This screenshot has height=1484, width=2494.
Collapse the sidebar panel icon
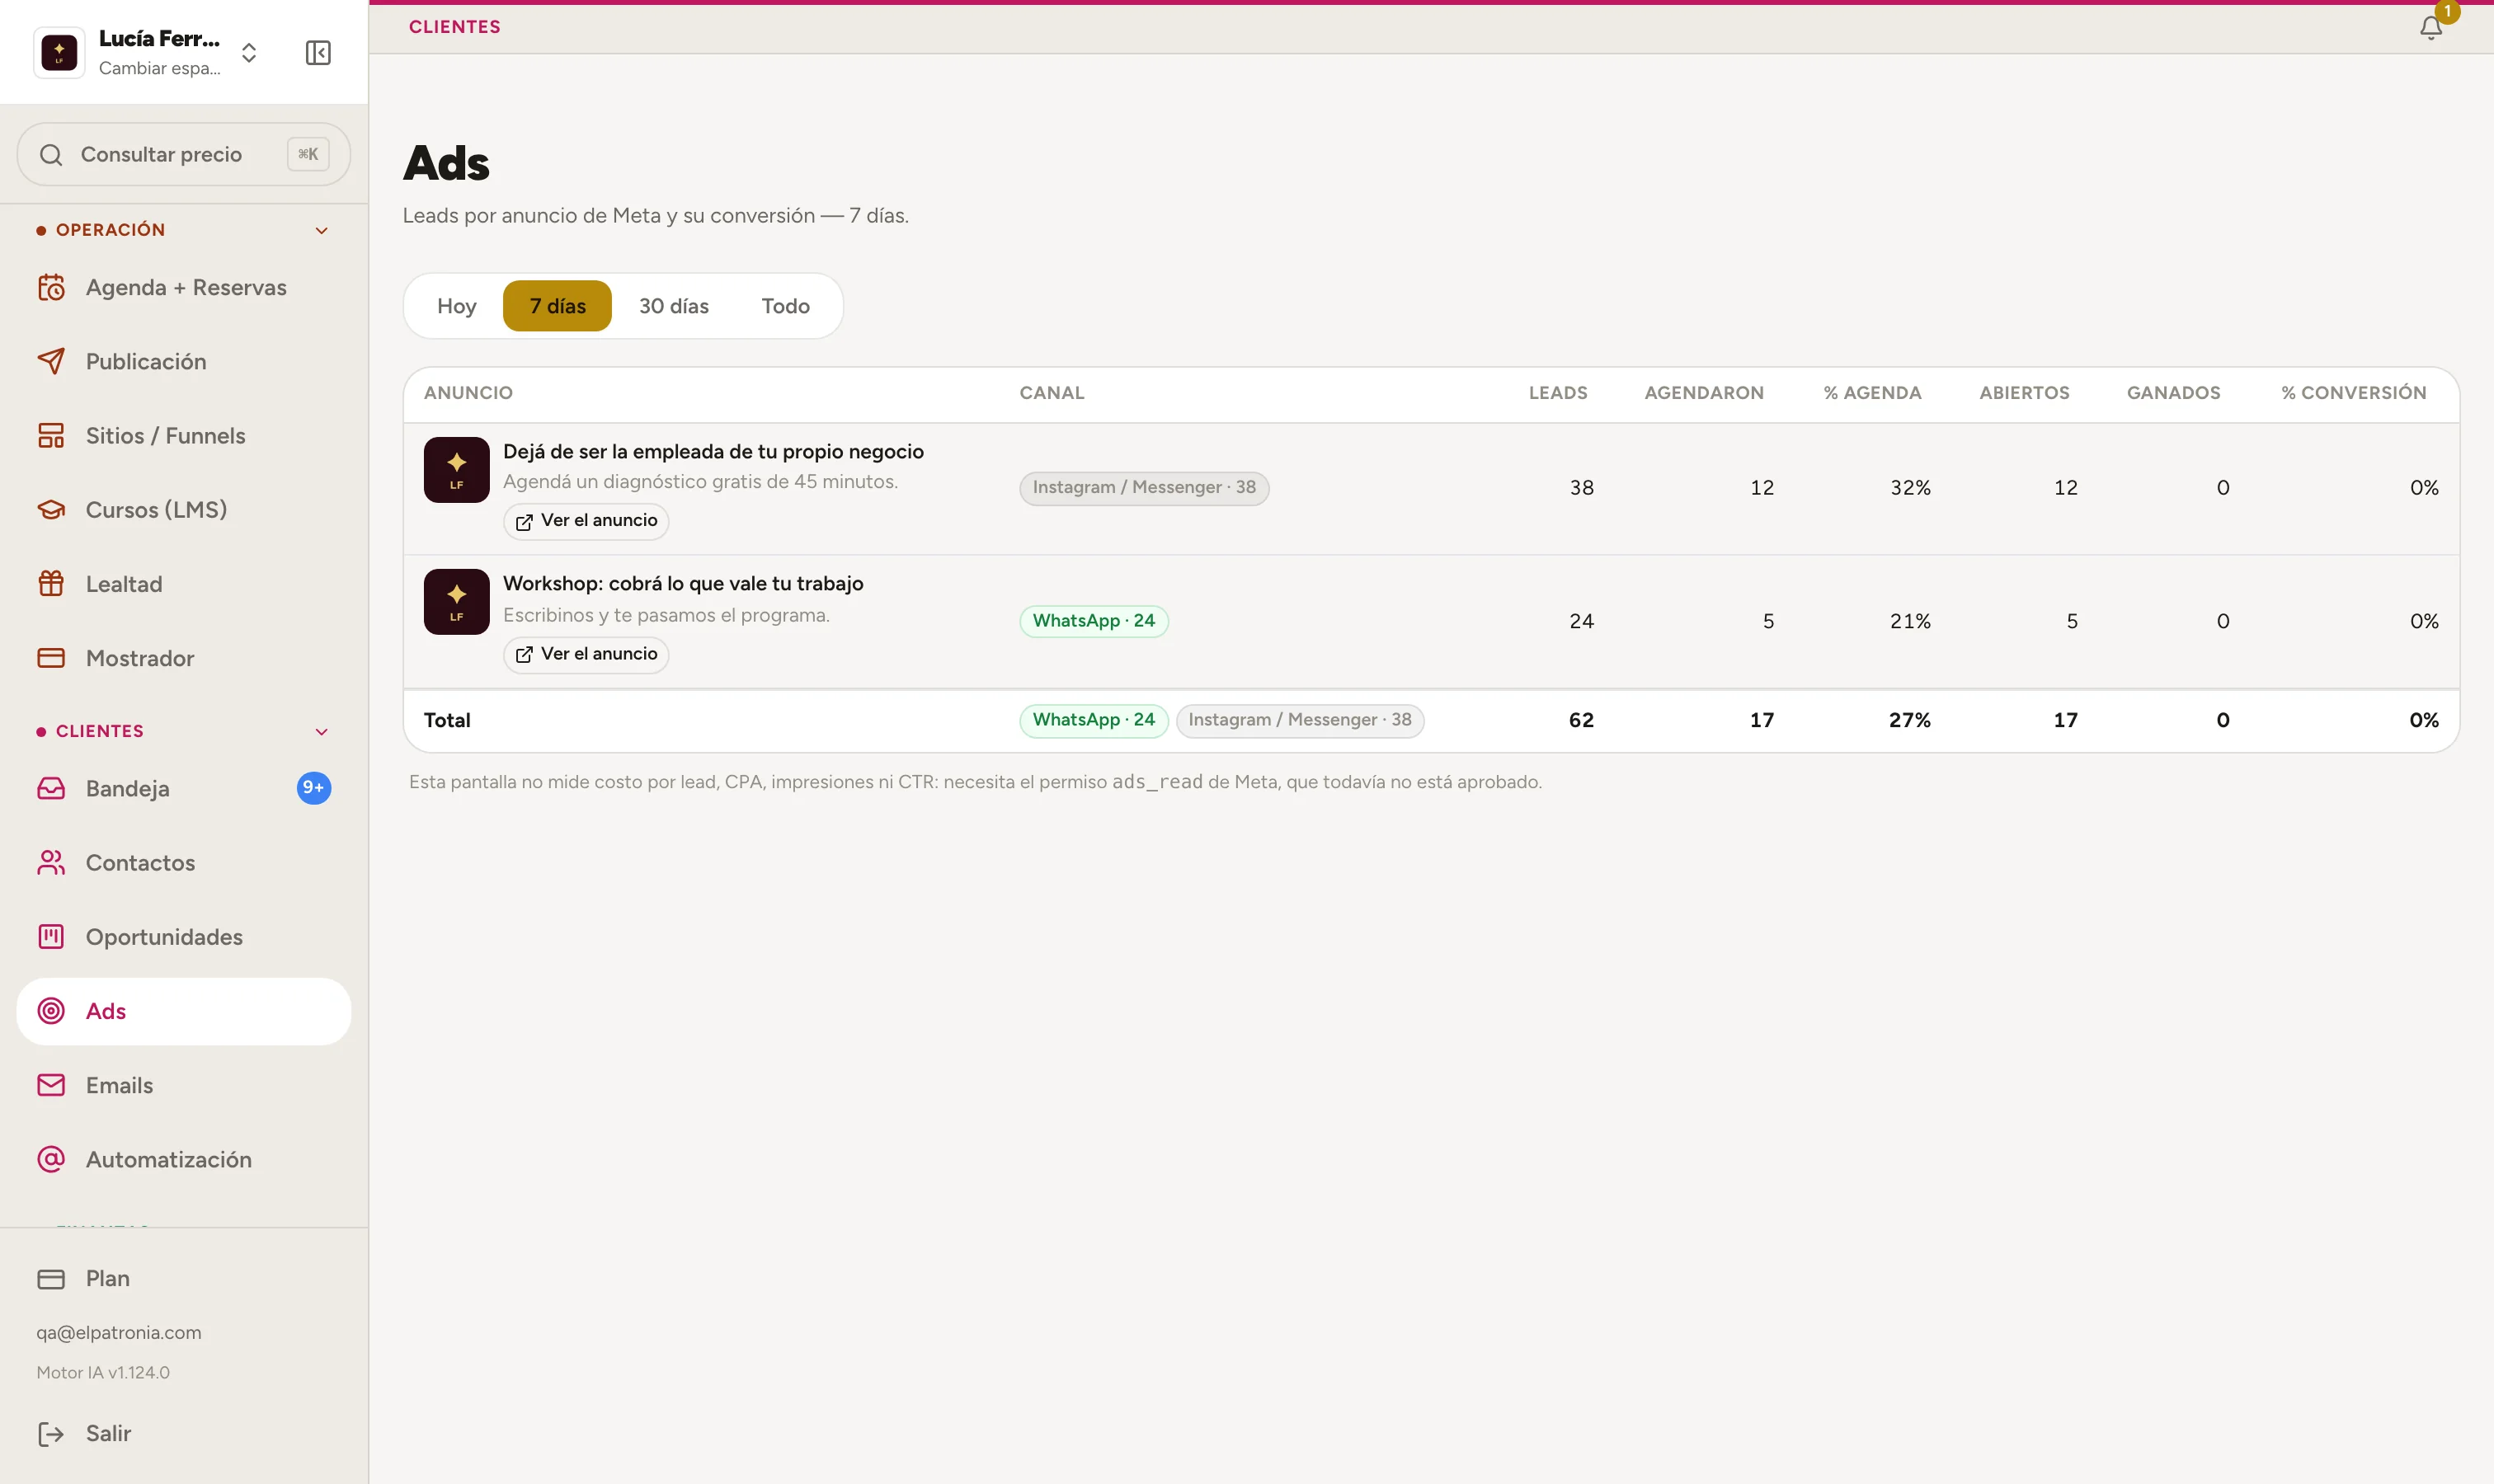pyautogui.click(x=318, y=53)
